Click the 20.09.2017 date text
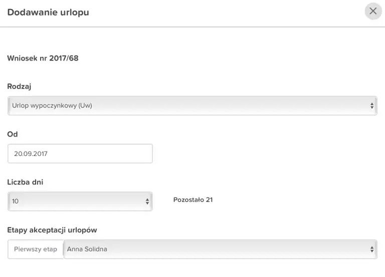This screenshot has width=385, height=277. (x=31, y=154)
